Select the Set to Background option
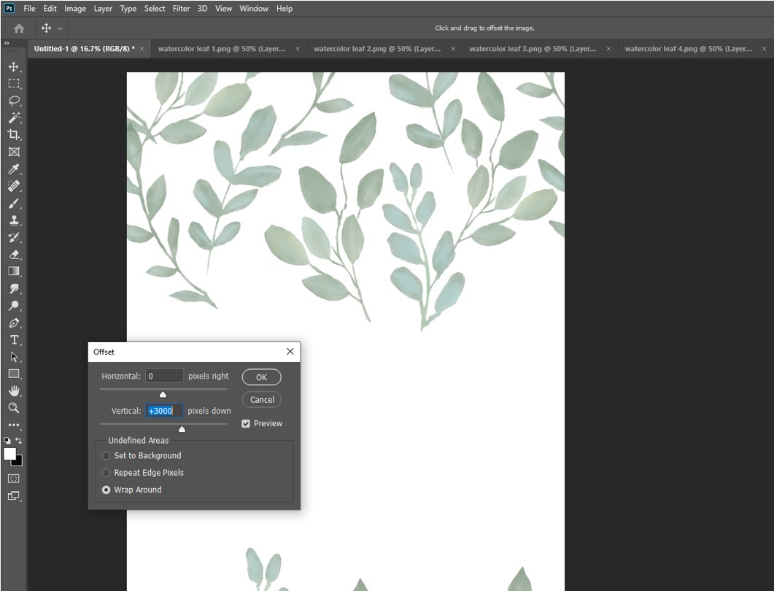 pos(107,455)
